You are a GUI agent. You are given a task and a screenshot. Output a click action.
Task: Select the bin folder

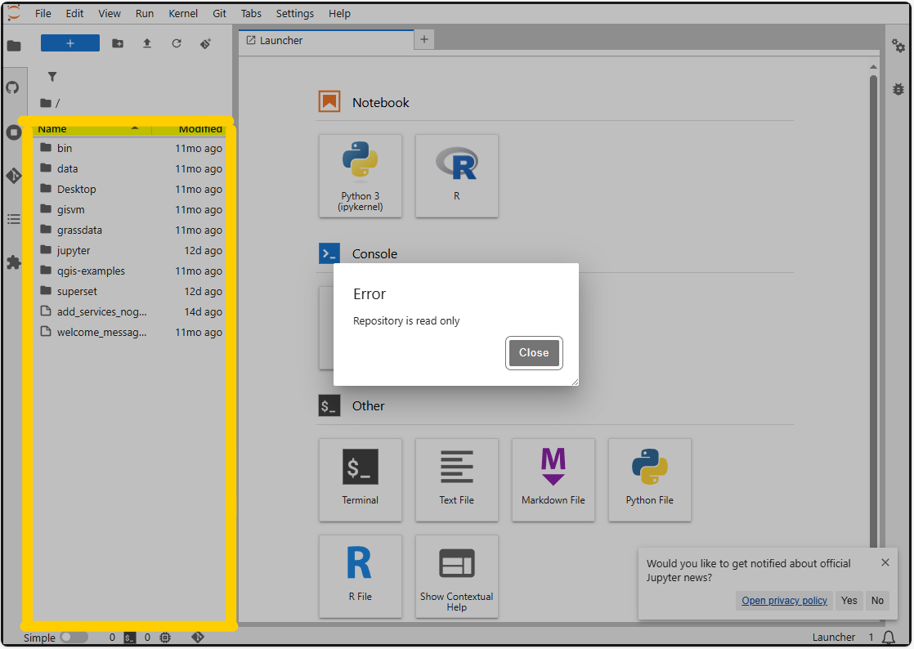tap(129, 149)
